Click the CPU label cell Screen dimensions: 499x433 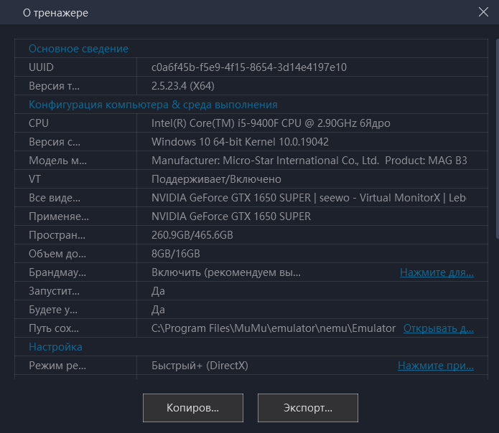pos(75,123)
